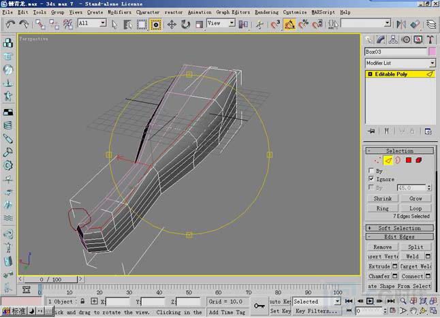Viewport: 440px width, 318px height.
Task: Click the Connect edges button
Action: pos(412,276)
